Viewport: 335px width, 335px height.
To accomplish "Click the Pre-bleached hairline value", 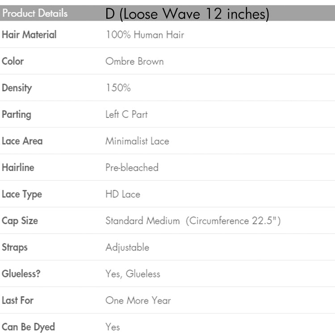I will (x=132, y=167).
